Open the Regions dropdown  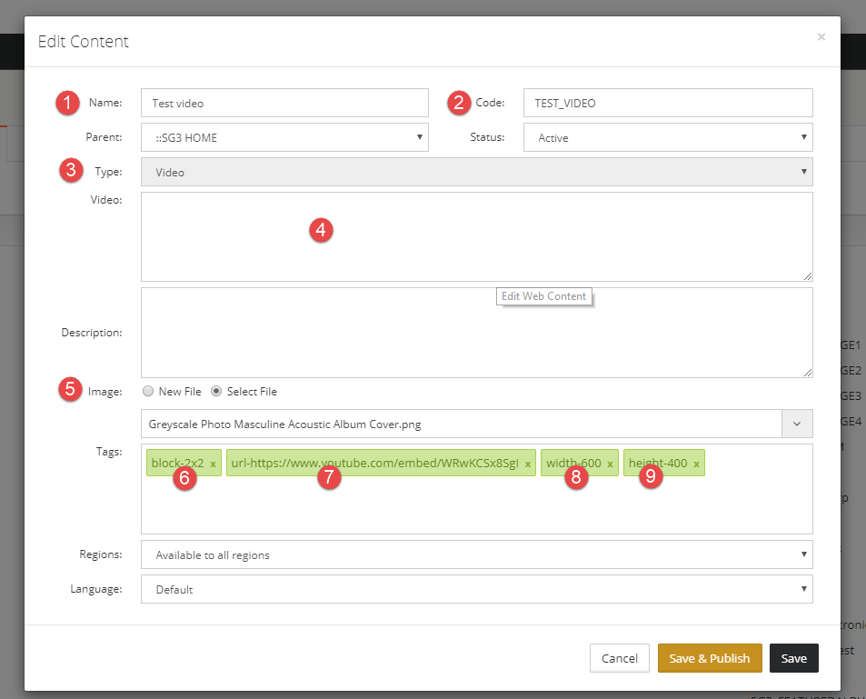click(477, 554)
